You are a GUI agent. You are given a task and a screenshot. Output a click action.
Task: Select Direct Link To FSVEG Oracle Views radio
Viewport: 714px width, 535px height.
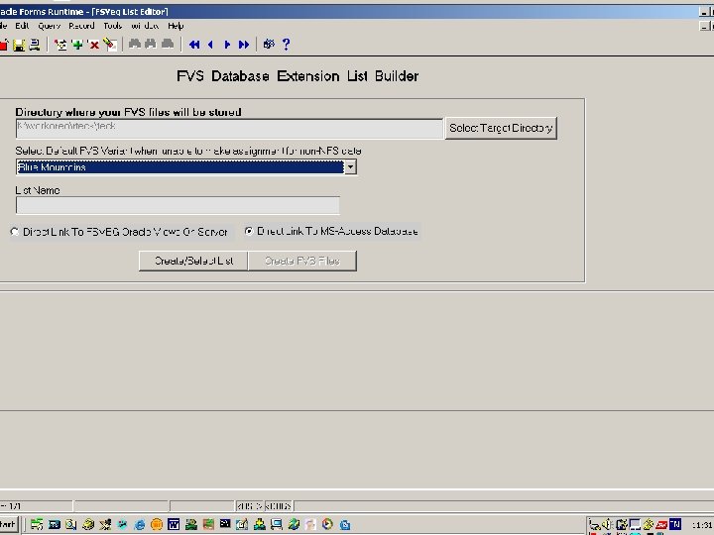tap(15, 232)
